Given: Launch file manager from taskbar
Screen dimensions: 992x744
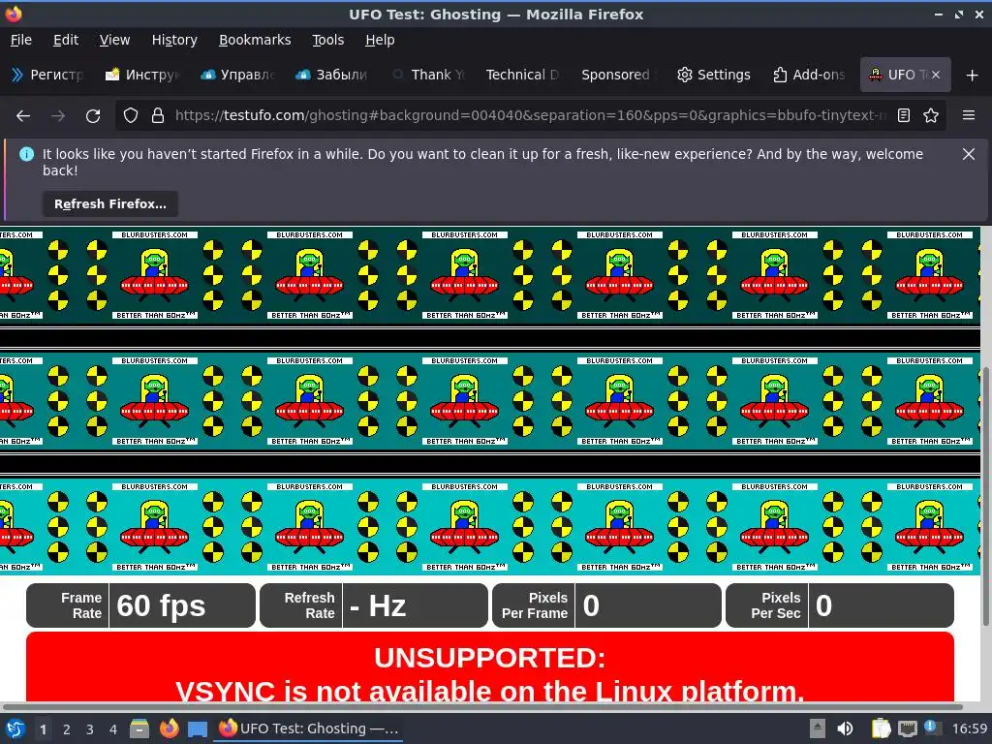Looking at the screenshot, I should (x=139, y=728).
